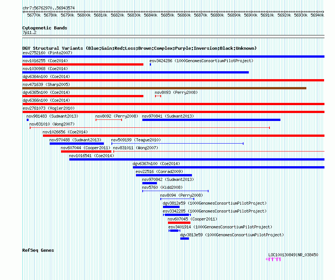
Task: Select the red nsv1026656 loss bar
Action: 184,136
